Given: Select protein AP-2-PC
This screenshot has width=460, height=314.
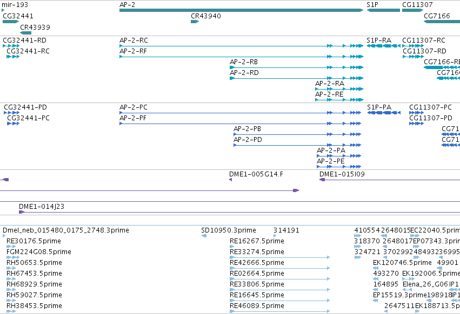Looking at the screenshot, I should 240,113.
